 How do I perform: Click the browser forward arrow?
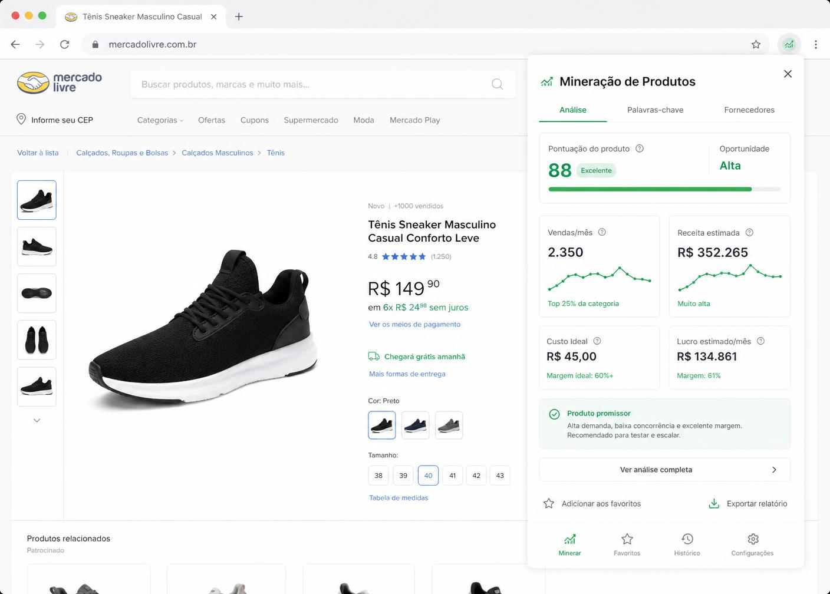click(40, 44)
